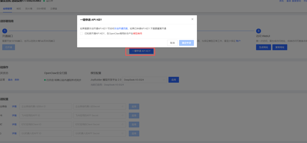Viewport: 307px width, 143px height.
Task: Click 应用 in the QQ row
Action: tap(134, 133)
